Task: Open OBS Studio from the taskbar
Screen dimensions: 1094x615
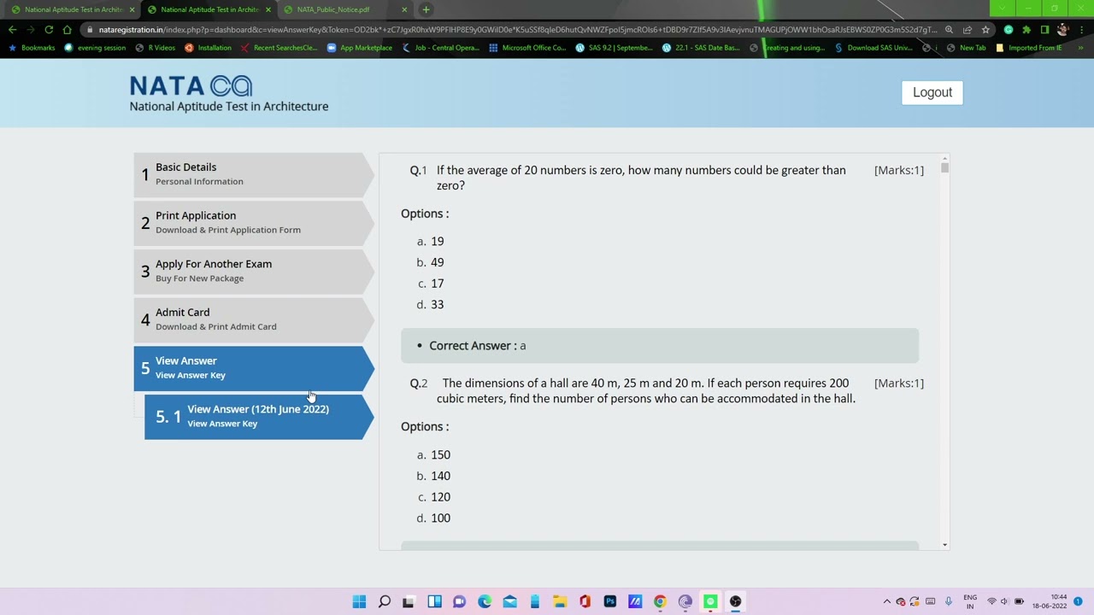Action: tap(735, 601)
